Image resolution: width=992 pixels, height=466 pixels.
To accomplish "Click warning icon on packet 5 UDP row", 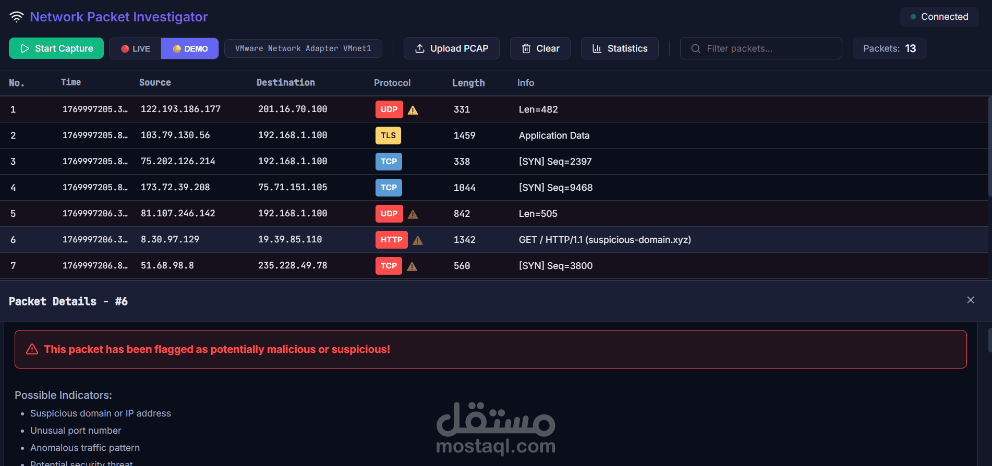I will coord(413,214).
